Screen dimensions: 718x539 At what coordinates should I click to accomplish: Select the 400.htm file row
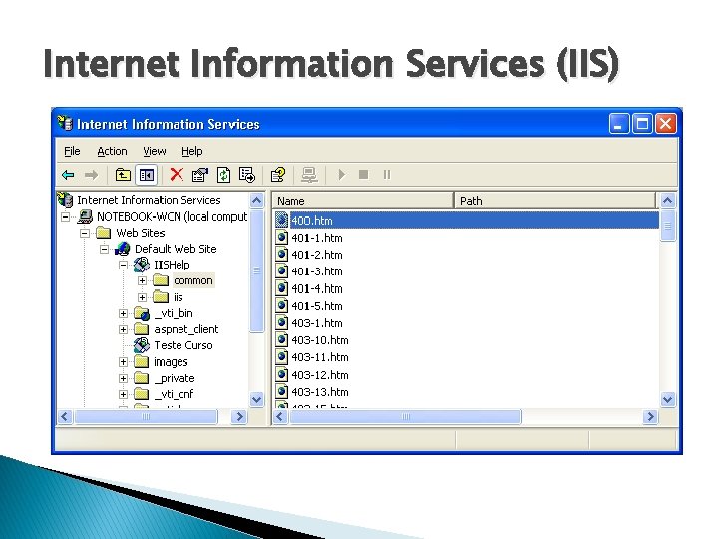[467, 220]
